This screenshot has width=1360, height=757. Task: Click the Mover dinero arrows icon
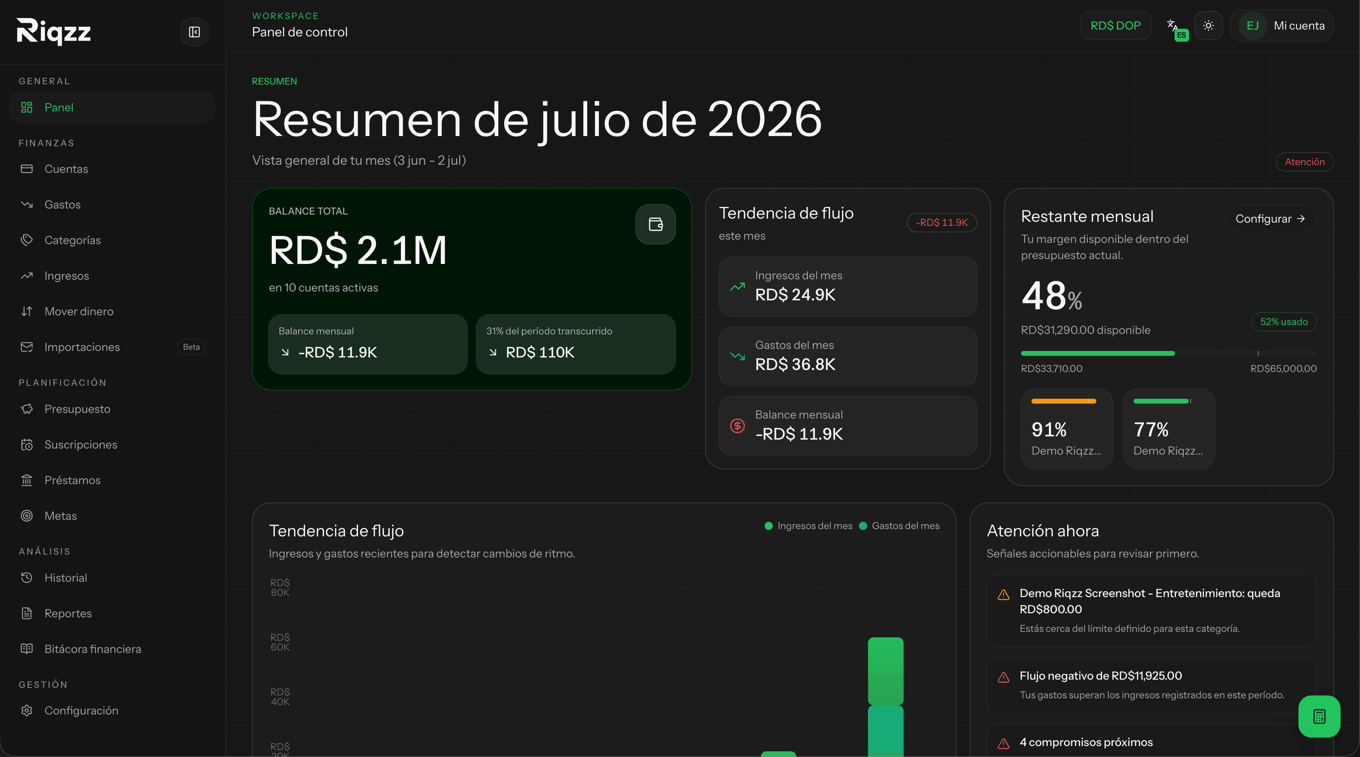(x=27, y=311)
